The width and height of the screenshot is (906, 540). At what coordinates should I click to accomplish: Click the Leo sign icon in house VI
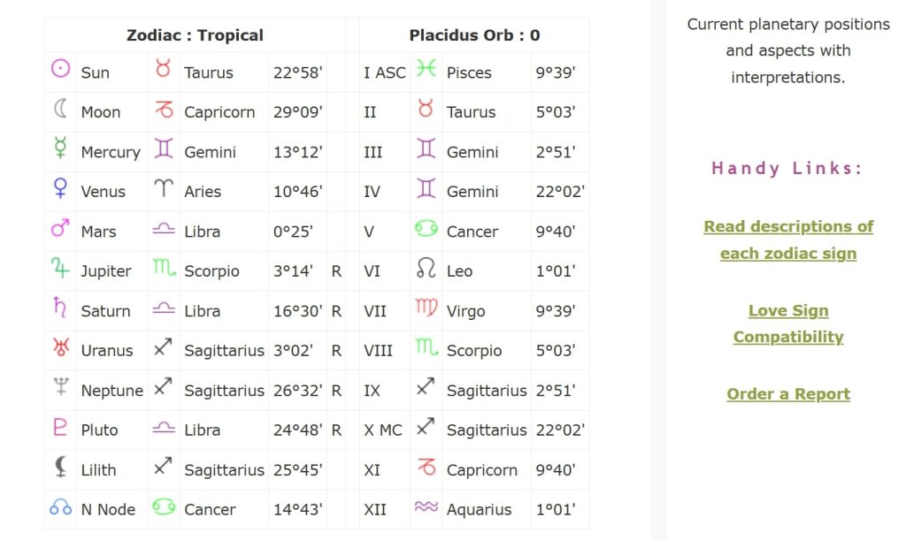pos(426,269)
